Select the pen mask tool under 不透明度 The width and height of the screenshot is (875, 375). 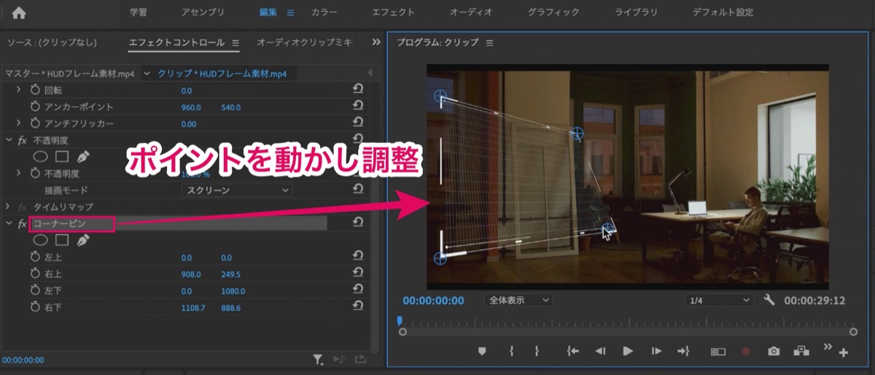82,156
